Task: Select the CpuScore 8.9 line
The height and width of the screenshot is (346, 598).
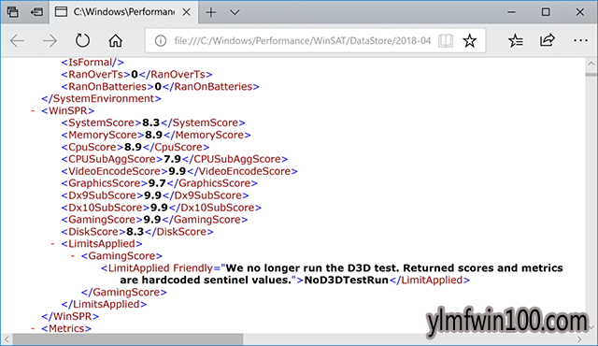Action: pyautogui.click(x=135, y=147)
